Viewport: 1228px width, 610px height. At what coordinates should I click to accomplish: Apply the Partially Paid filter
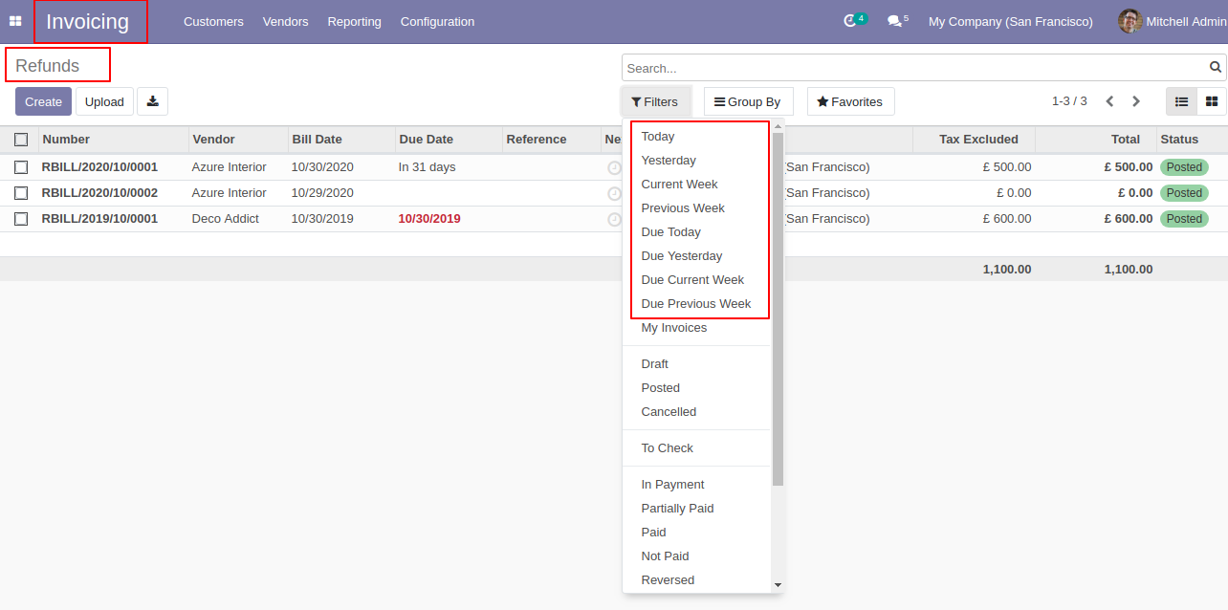pyautogui.click(x=677, y=509)
